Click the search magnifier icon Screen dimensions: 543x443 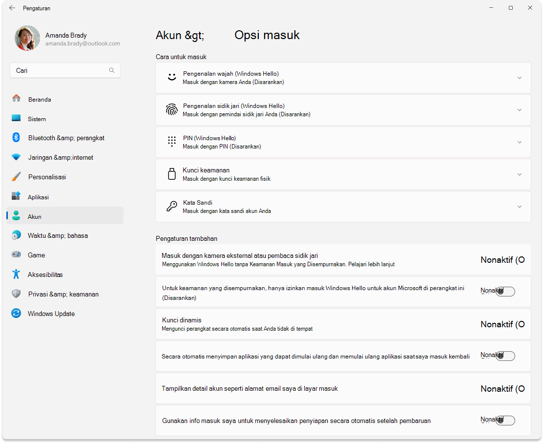[111, 70]
